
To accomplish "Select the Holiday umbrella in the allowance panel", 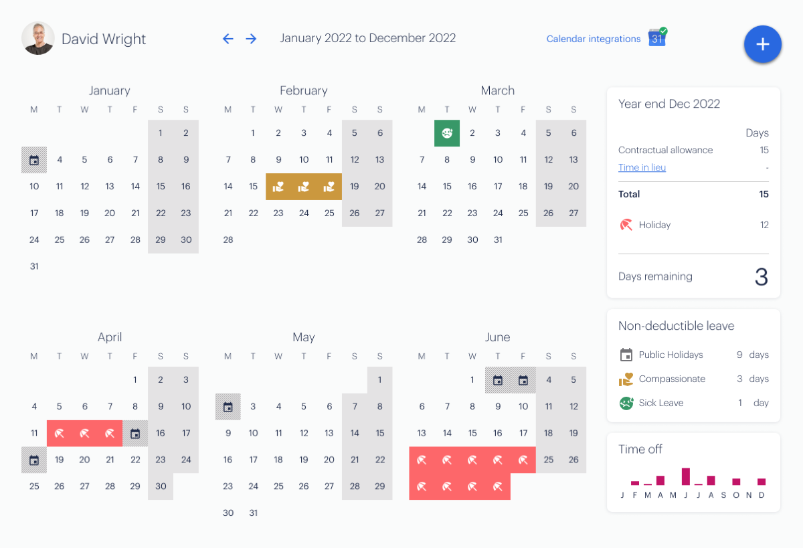I will (626, 225).
